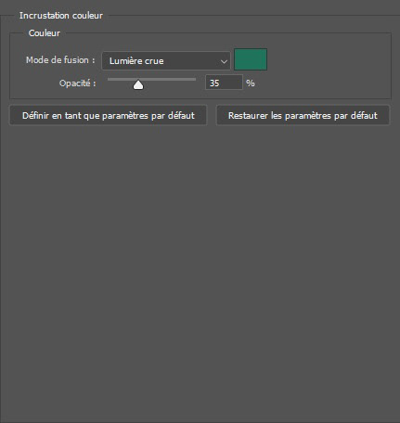
Task: Click the Lumière crue blend mode text
Action: point(136,61)
